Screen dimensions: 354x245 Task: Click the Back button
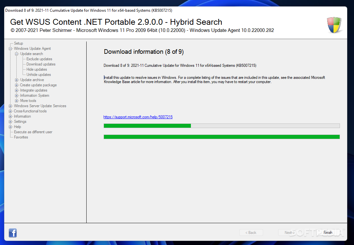(251, 232)
